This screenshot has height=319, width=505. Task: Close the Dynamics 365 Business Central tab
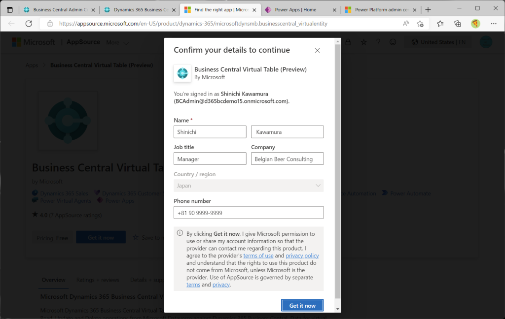click(x=174, y=10)
